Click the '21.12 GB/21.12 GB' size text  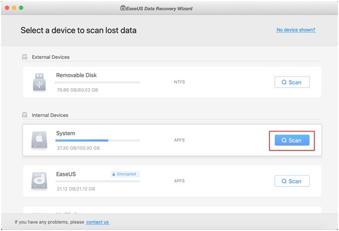click(x=76, y=189)
